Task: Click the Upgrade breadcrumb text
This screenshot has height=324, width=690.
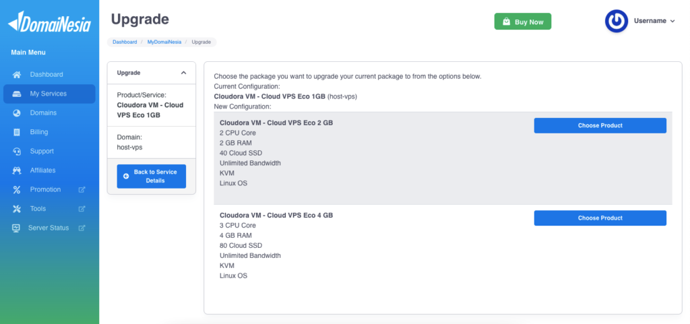Action: click(x=201, y=42)
